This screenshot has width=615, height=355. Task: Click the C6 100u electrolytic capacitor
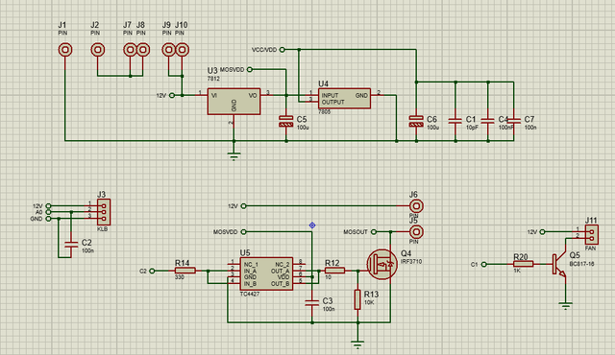point(416,121)
